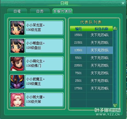This screenshot has height=119, width=127.
Task: Click the 编号 column header
Action: pyautogui.click(x=78, y=29)
